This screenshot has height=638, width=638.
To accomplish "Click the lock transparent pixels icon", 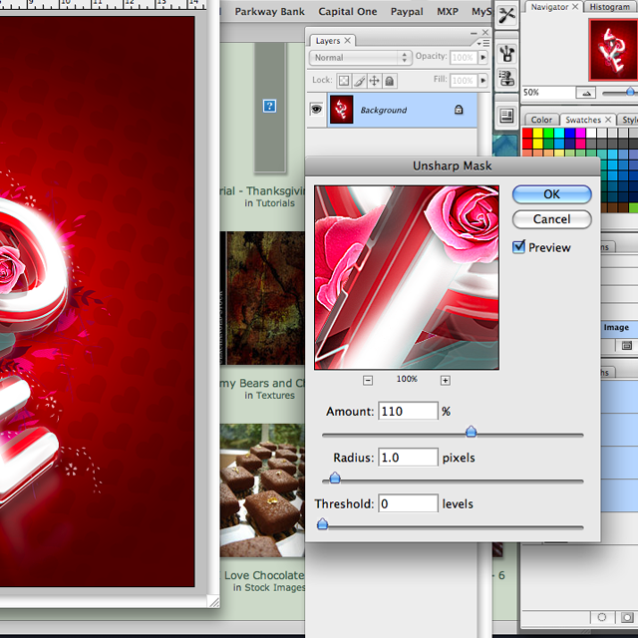I will click(344, 81).
